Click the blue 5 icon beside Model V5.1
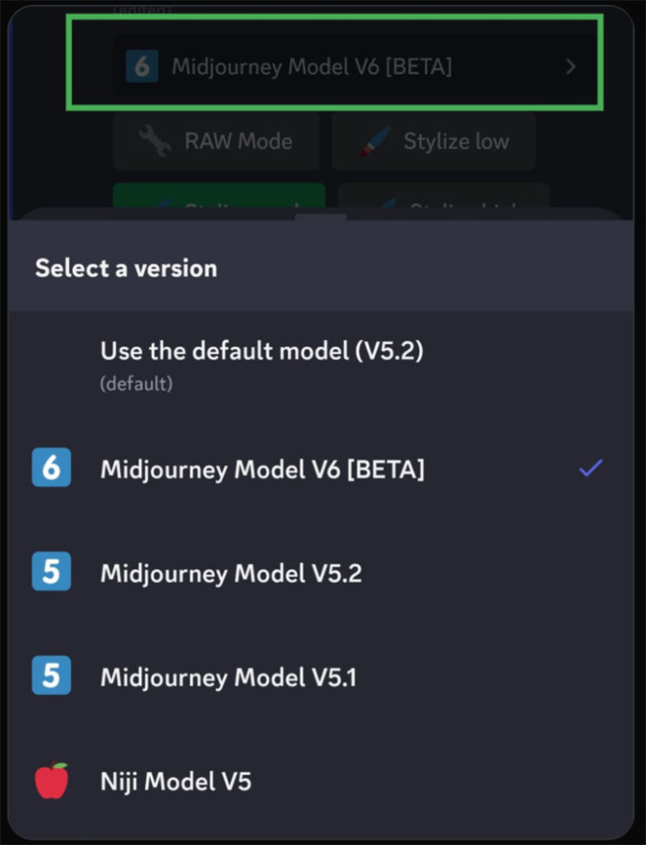 [51, 675]
